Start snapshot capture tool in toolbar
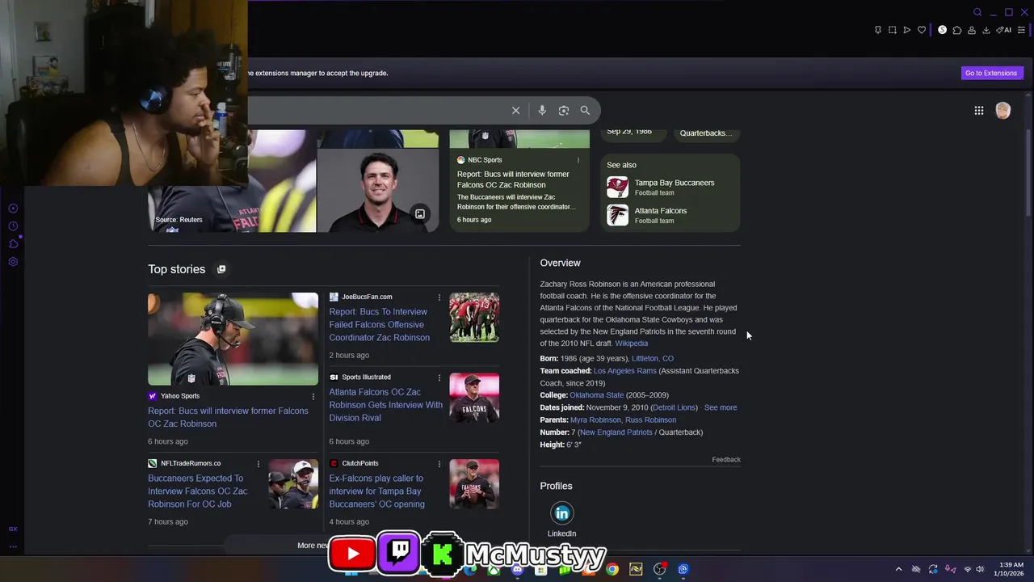The width and height of the screenshot is (1034, 582). (893, 30)
